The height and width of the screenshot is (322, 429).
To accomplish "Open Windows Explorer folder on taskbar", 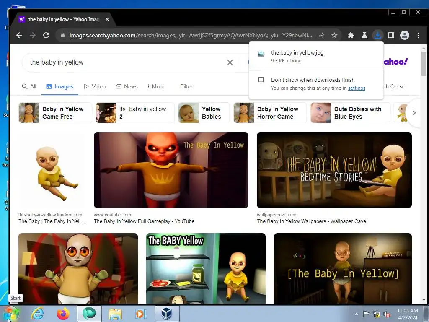I will (115, 314).
